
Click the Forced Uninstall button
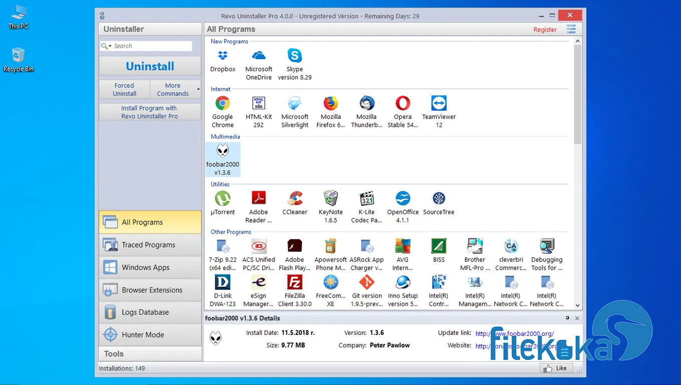click(x=124, y=90)
